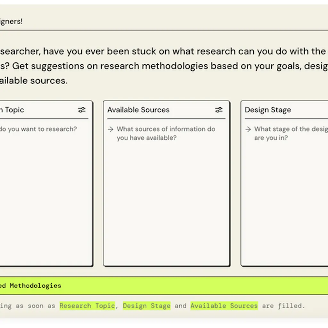This screenshot has width=328, height=328.
Task: Select the Design Stage card heading
Action: [x=268, y=110]
